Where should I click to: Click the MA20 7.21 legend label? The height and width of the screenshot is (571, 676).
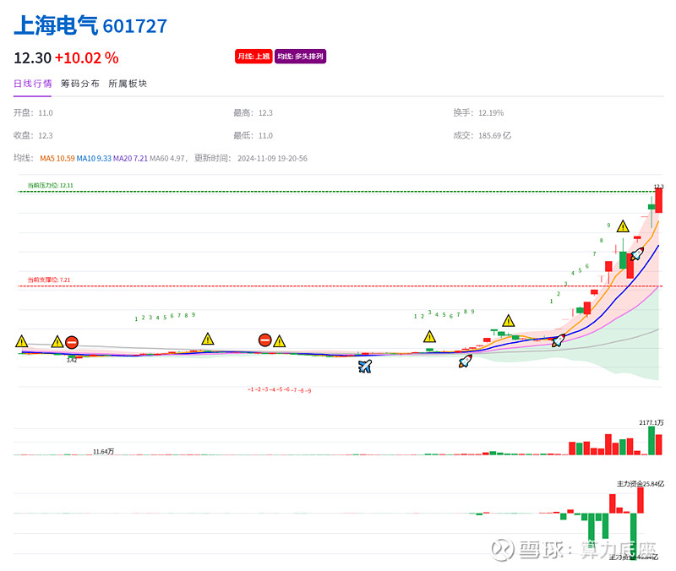coord(130,159)
